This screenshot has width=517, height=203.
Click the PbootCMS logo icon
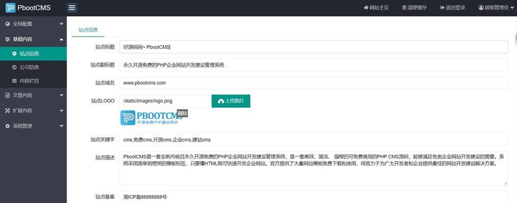pyautogui.click(x=10, y=8)
